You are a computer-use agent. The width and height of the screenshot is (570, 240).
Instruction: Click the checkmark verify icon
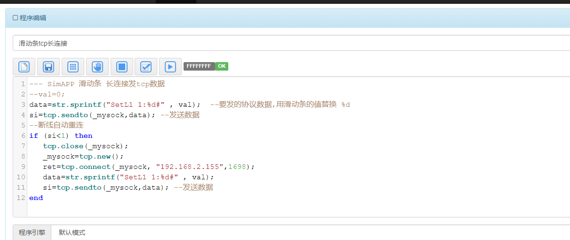point(146,67)
